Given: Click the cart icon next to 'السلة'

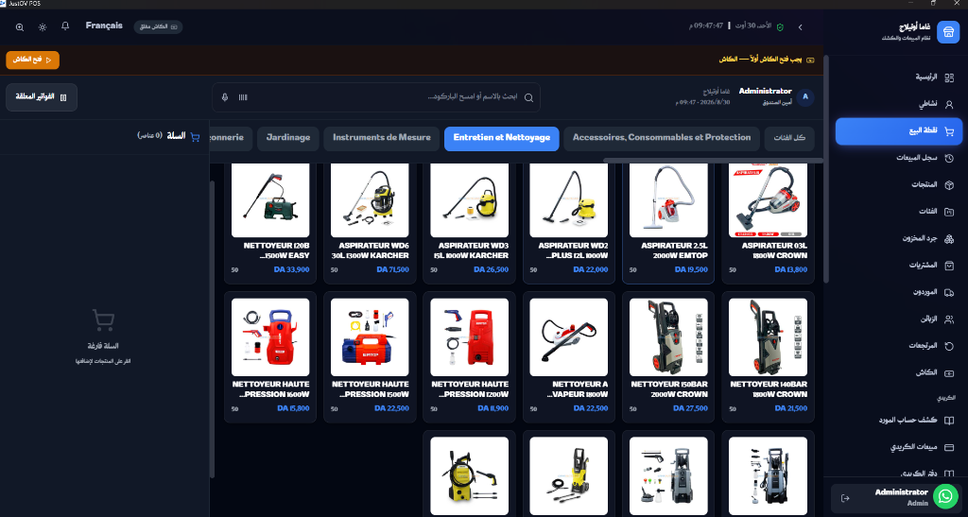Looking at the screenshot, I should click(195, 137).
